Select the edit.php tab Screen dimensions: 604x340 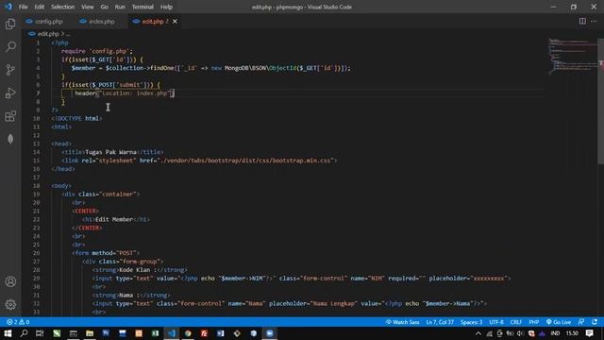click(x=152, y=21)
